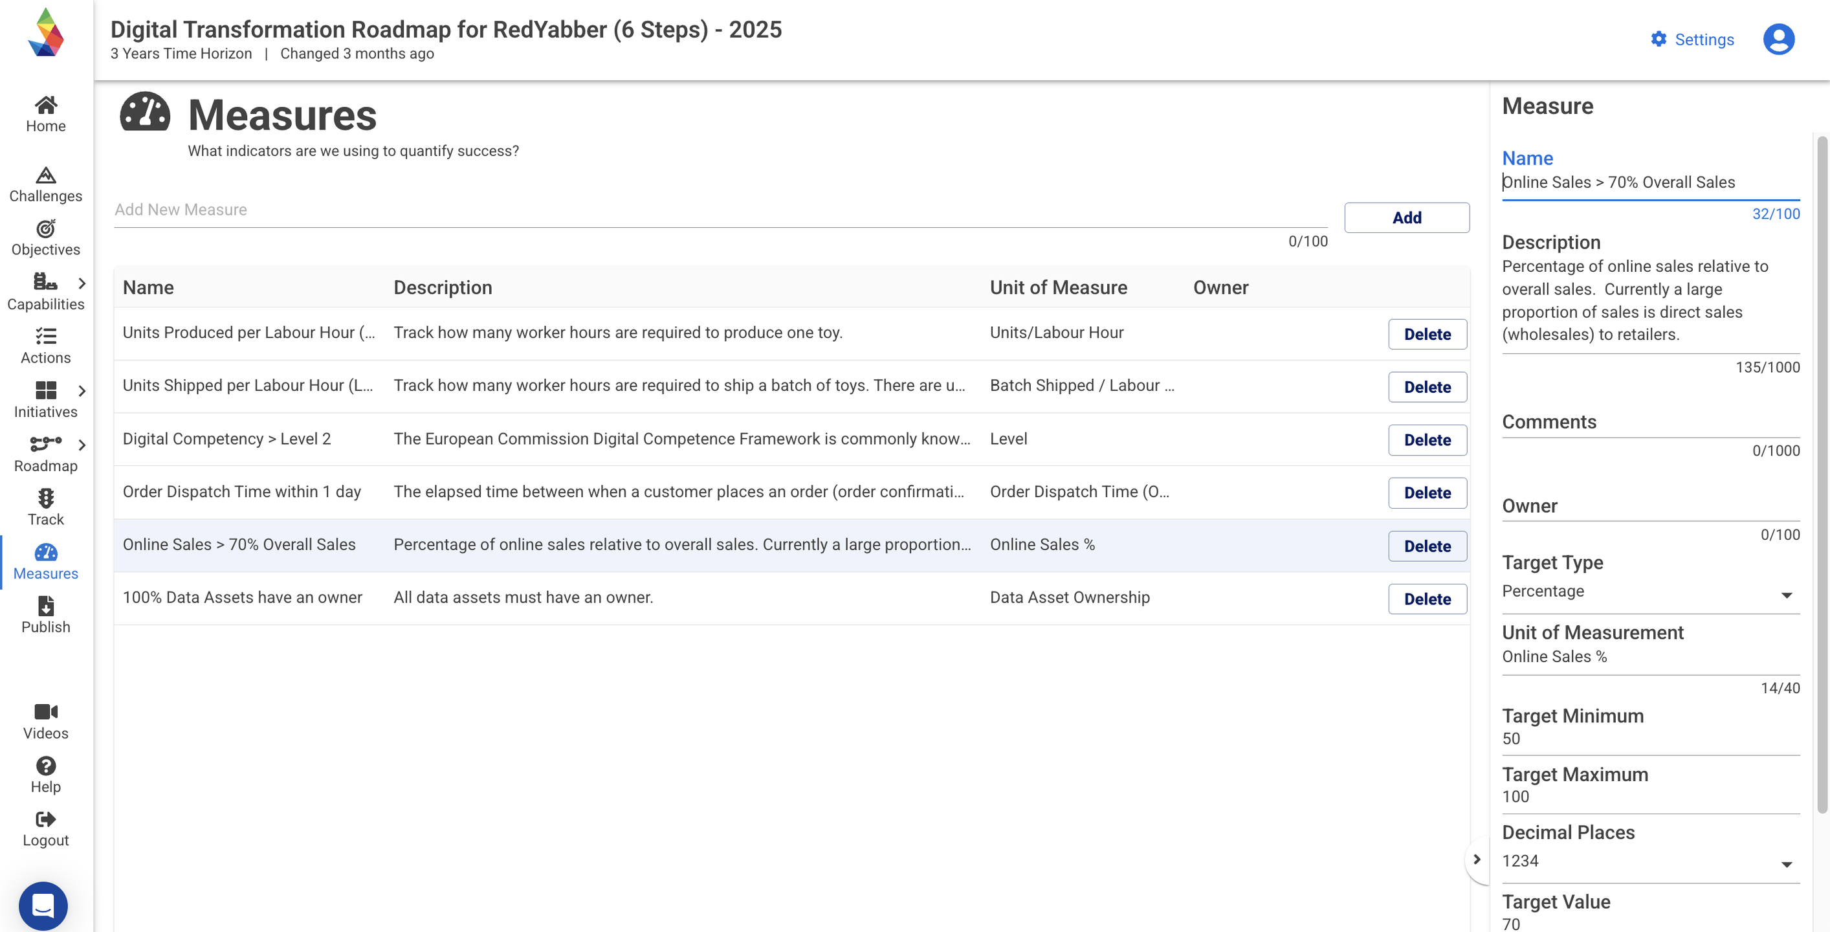Navigate to the Home menu item
The width and height of the screenshot is (1830, 932).
45,114
